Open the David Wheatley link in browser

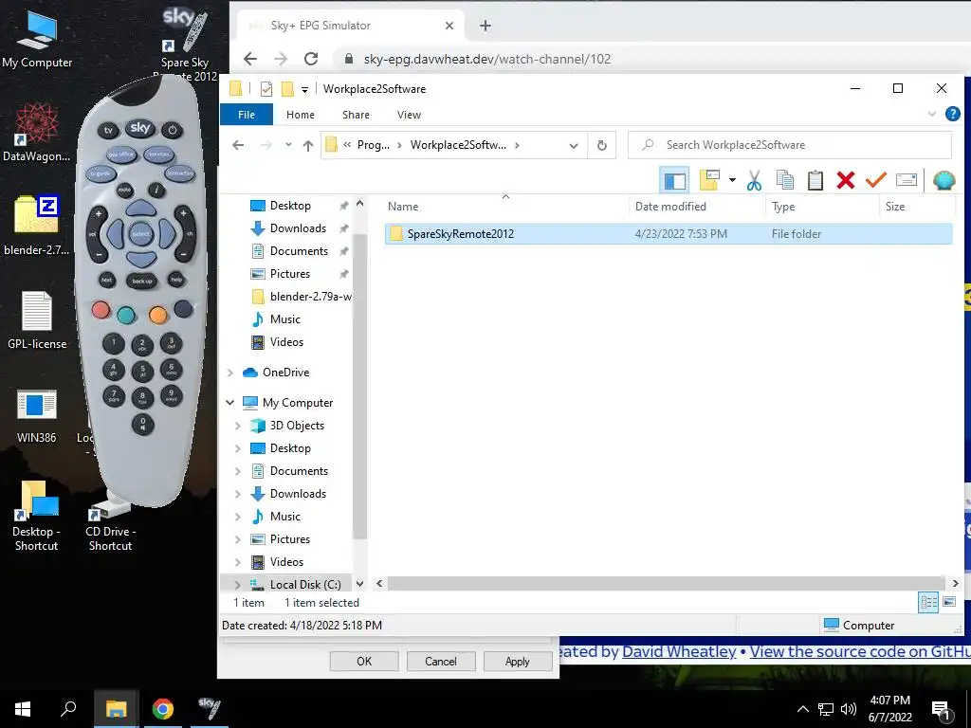pos(679,652)
